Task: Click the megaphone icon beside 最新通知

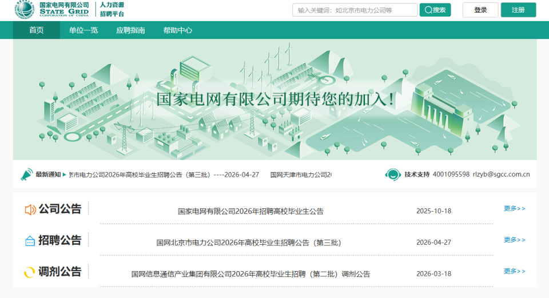Action: click(x=27, y=174)
